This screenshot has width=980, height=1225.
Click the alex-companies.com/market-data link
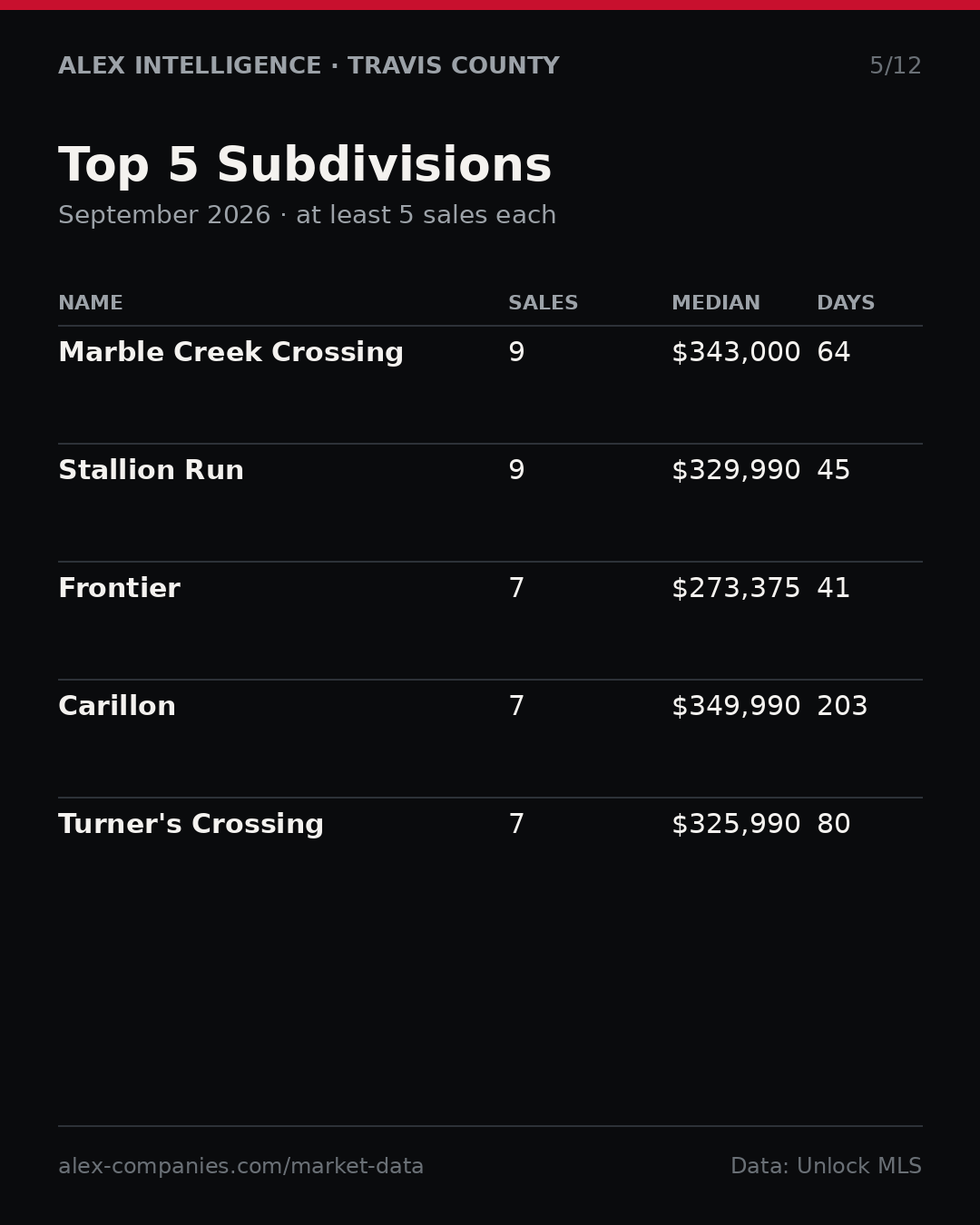[240, 1167]
